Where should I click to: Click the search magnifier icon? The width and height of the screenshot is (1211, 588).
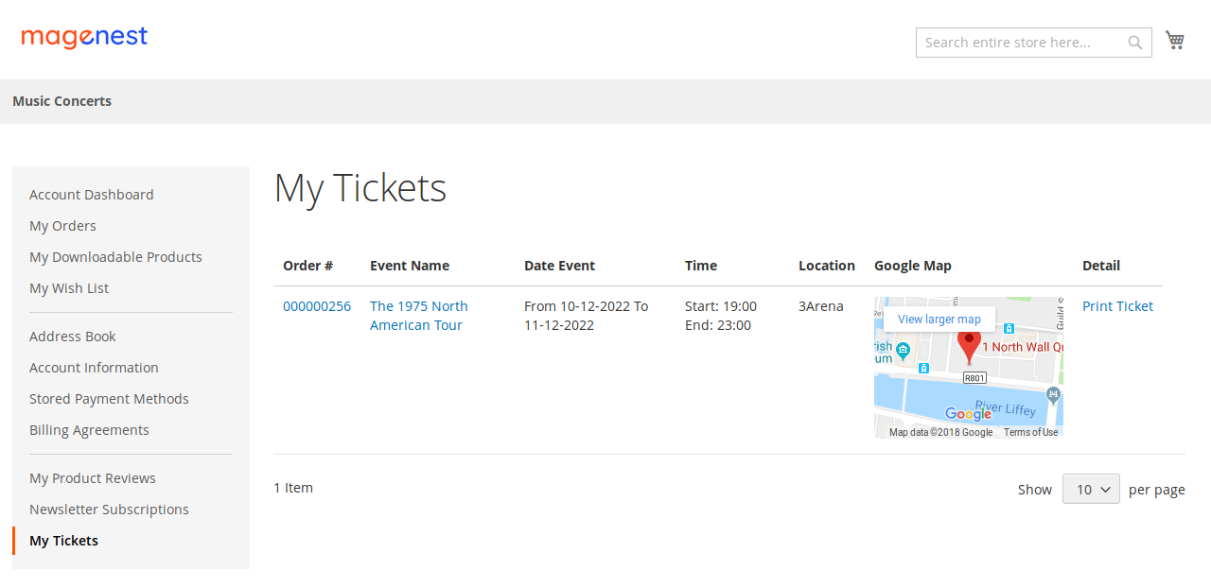coord(1135,43)
